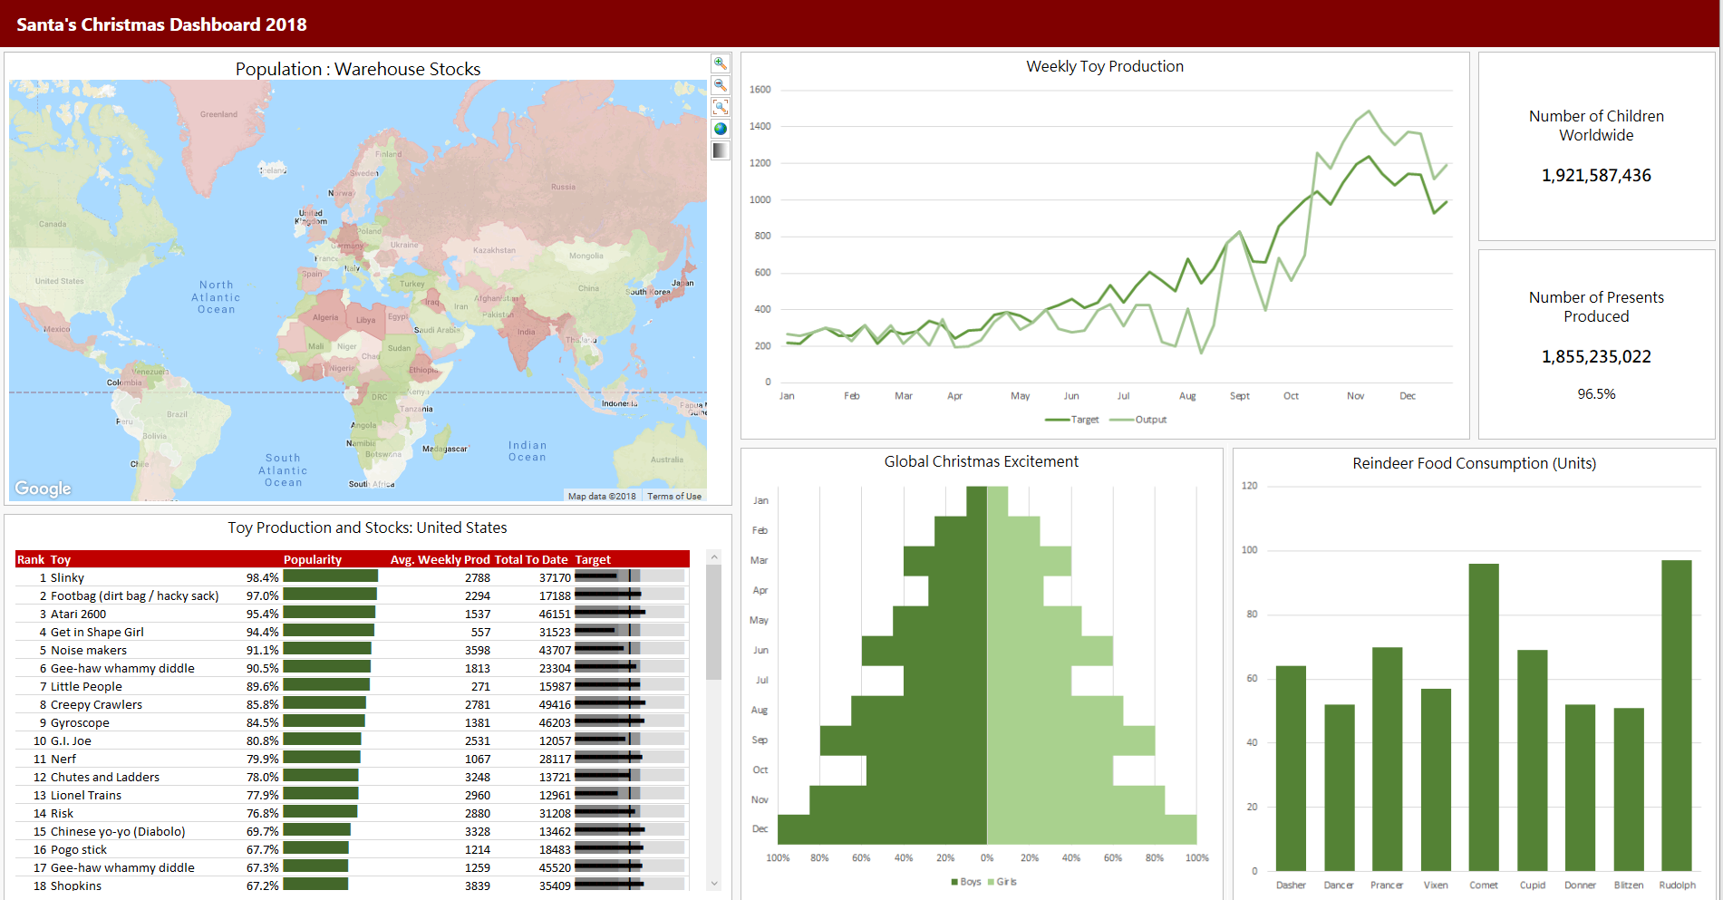Sort by the Popularity column header
Viewport: 1723px width, 900px height.
click(x=313, y=559)
